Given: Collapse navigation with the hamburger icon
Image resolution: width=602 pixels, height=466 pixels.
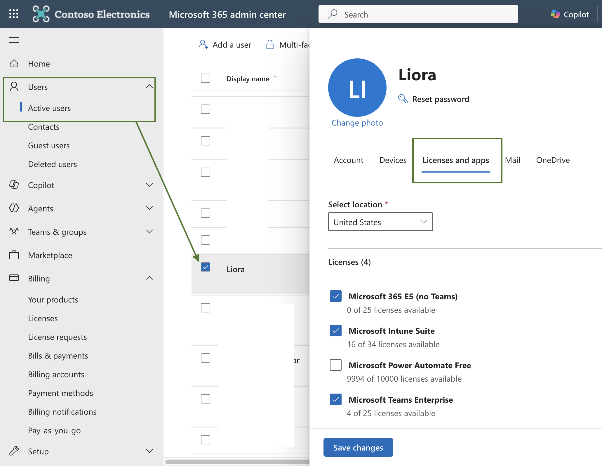Looking at the screenshot, I should pos(14,40).
